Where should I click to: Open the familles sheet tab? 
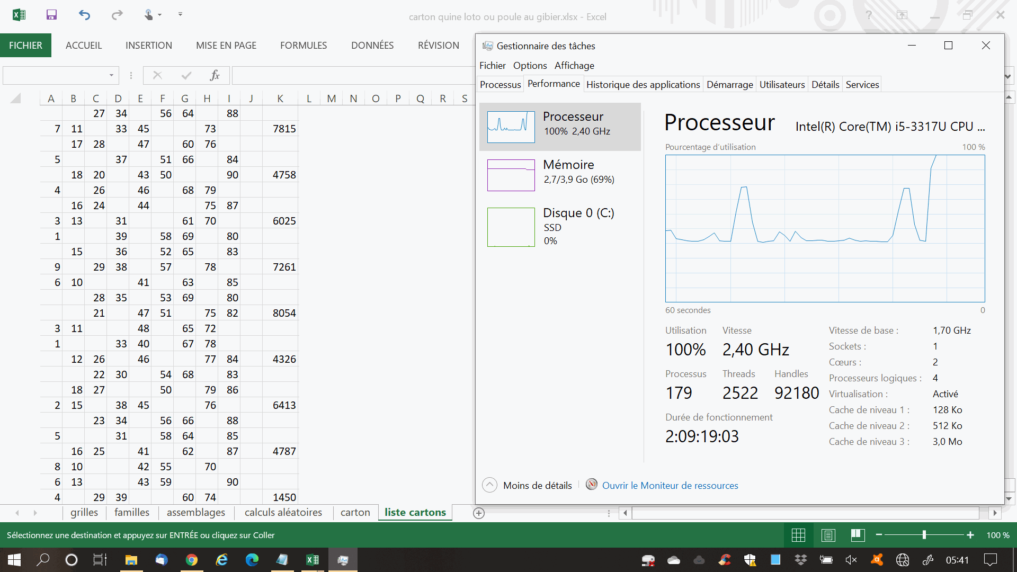(x=132, y=513)
